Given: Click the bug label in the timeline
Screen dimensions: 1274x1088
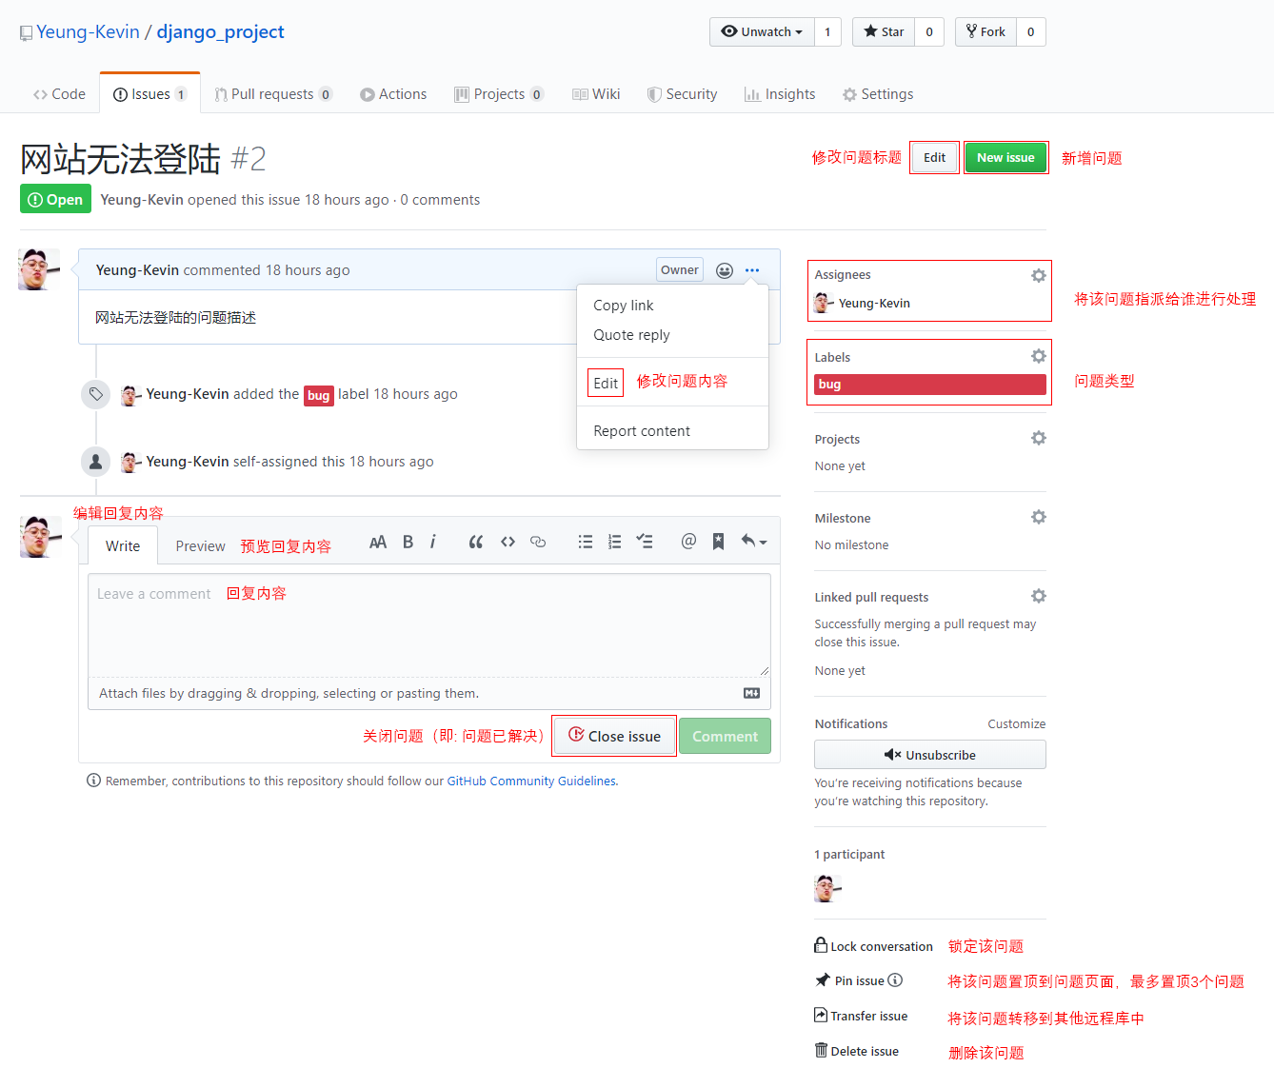Looking at the screenshot, I should pos(319,395).
